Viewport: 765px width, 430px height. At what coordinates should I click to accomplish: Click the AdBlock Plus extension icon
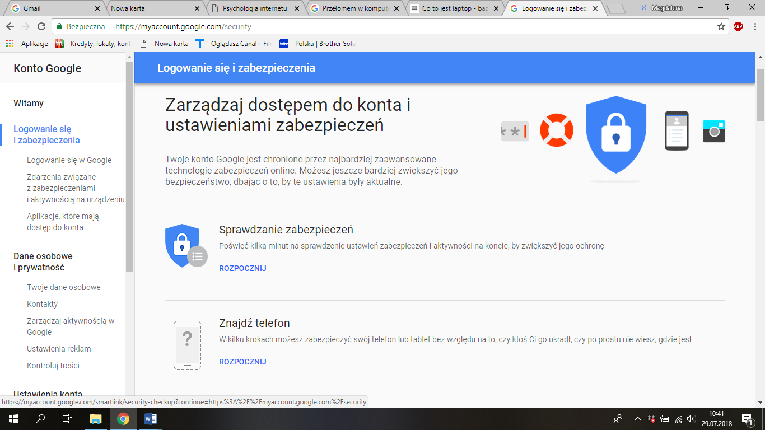(738, 26)
